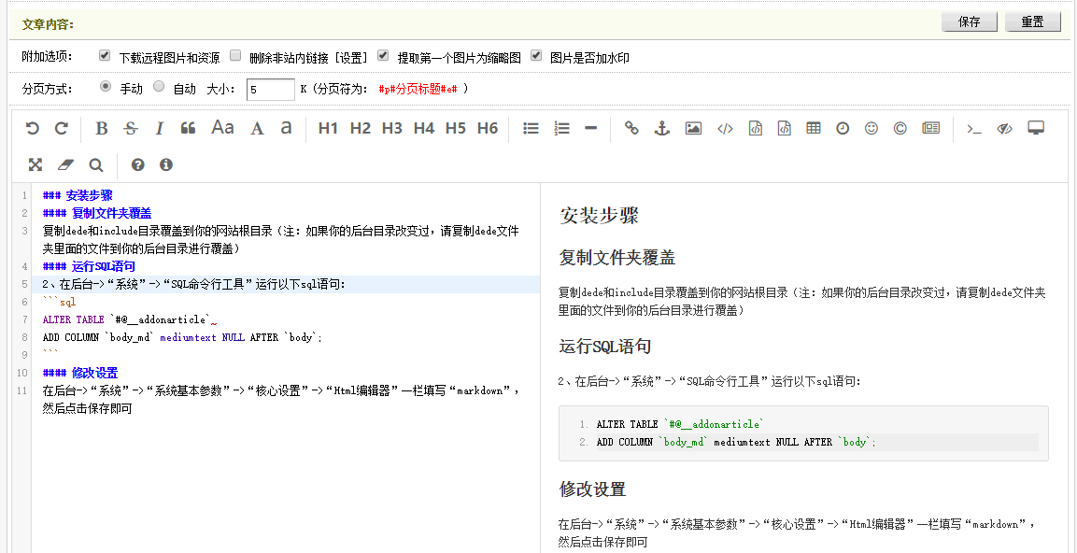Insert H1 heading

328,128
